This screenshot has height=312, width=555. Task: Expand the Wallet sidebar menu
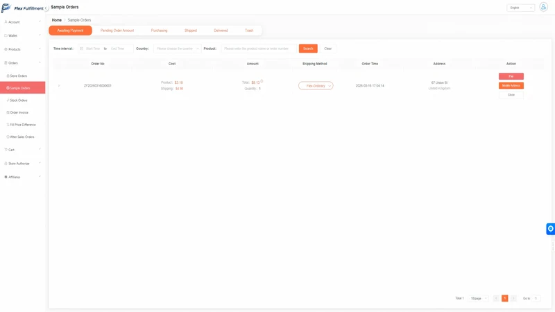23,35
